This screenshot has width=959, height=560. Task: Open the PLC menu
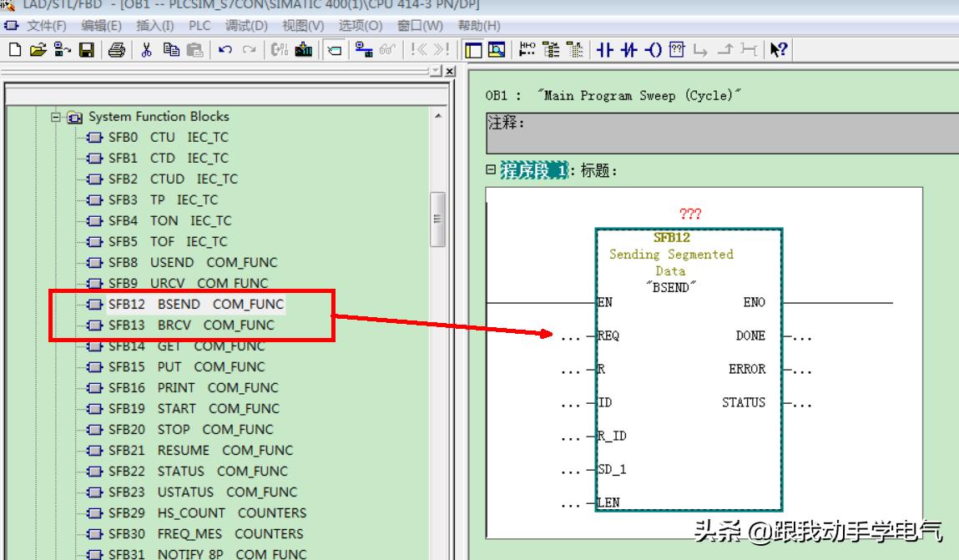[x=199, y=26]
